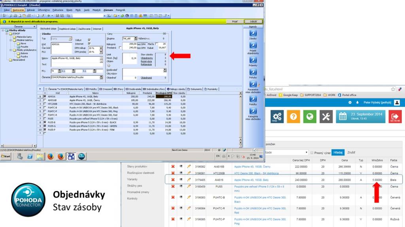Click the PowerShell icon in the taskbar
The image size is (405, 227).
coord(30,156)
